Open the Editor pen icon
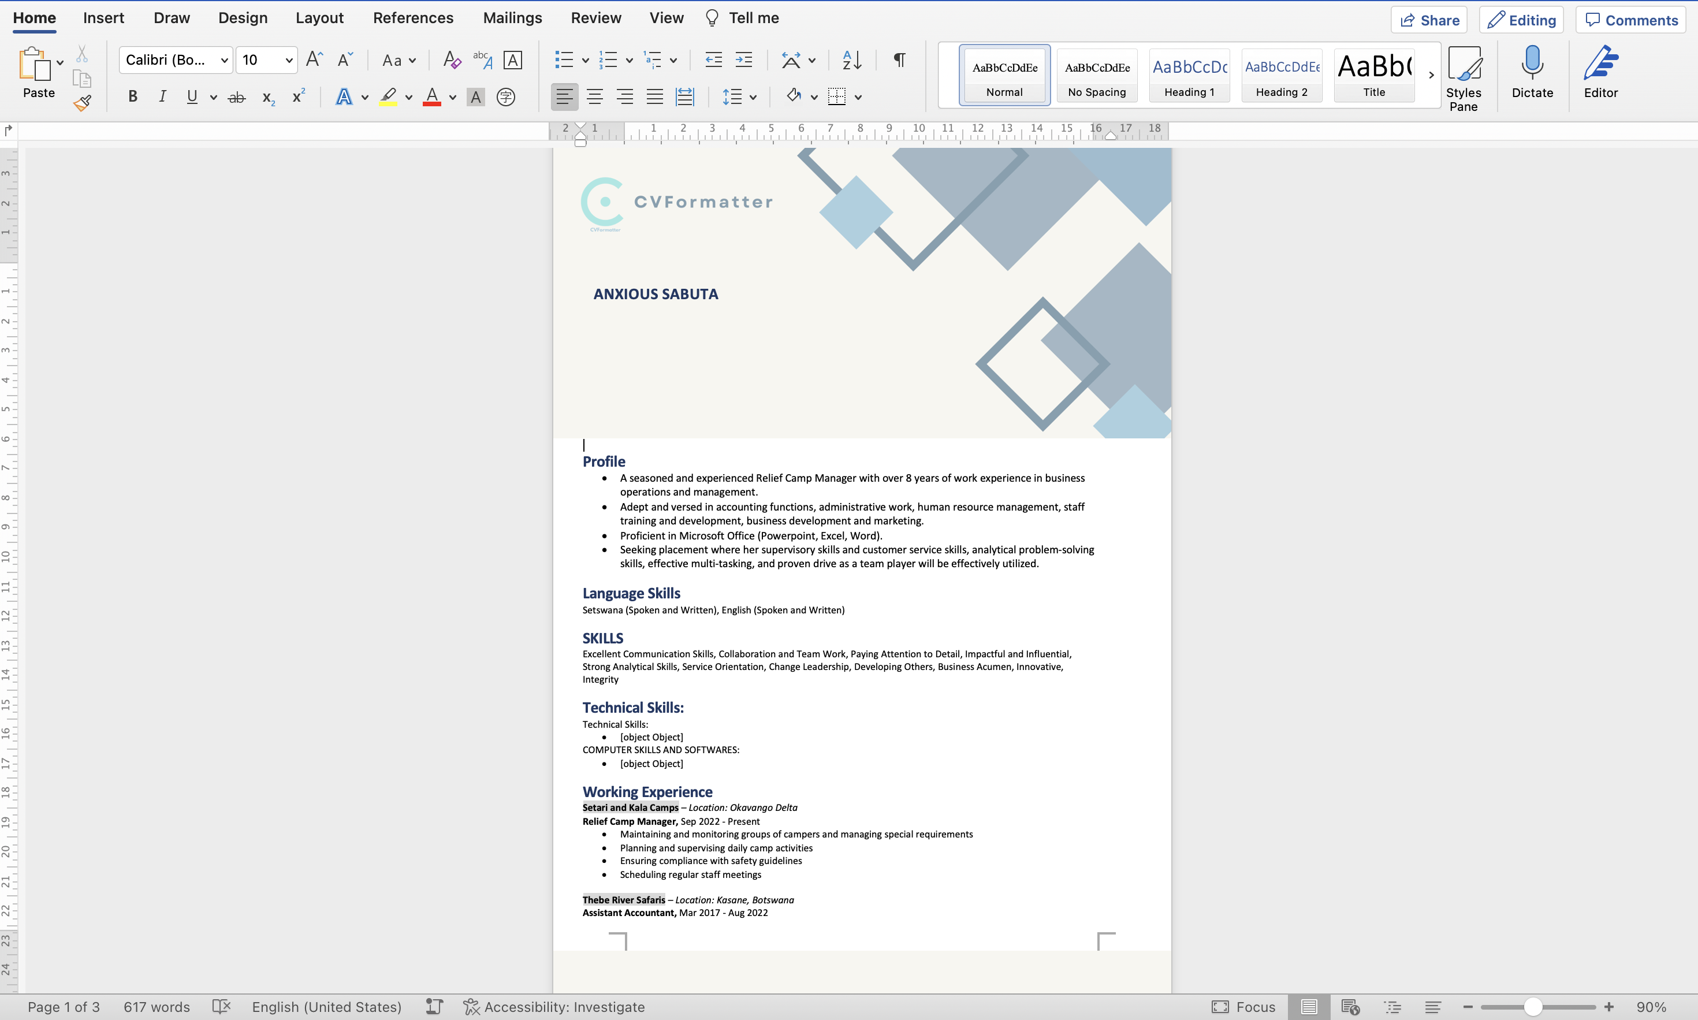The image size is (1698, 1020). pyautogui.click(x=1600, y=72)
